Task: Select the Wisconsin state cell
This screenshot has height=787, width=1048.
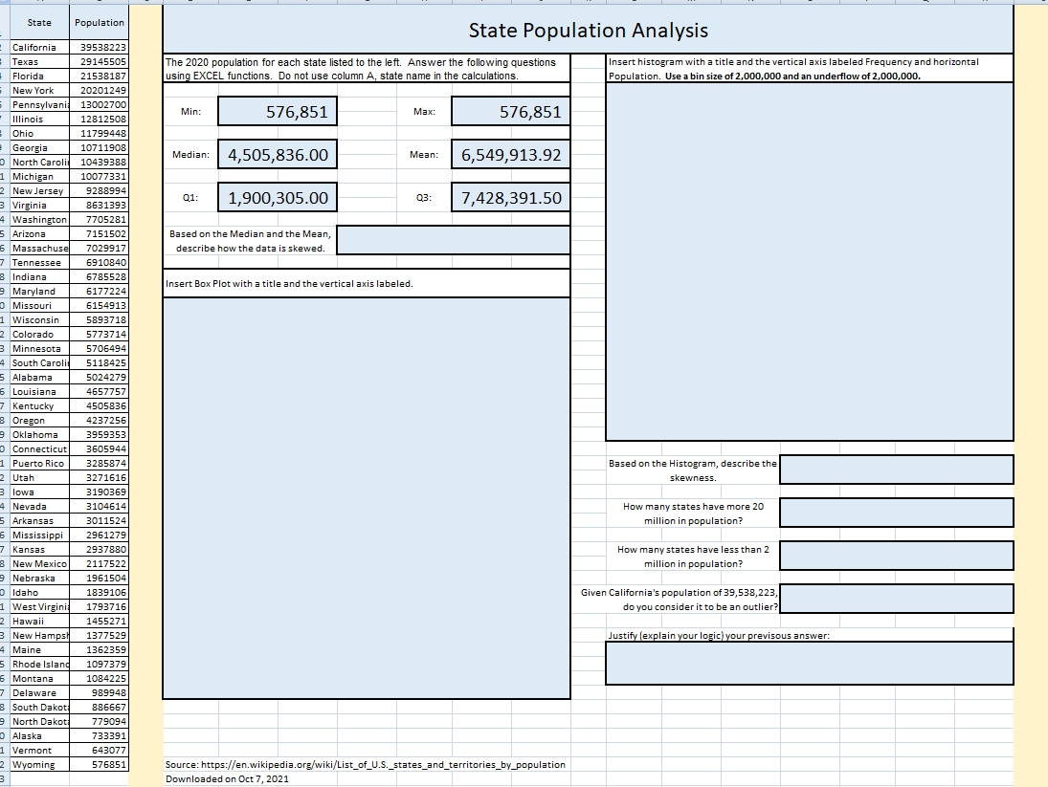Action: coord(39,319)
